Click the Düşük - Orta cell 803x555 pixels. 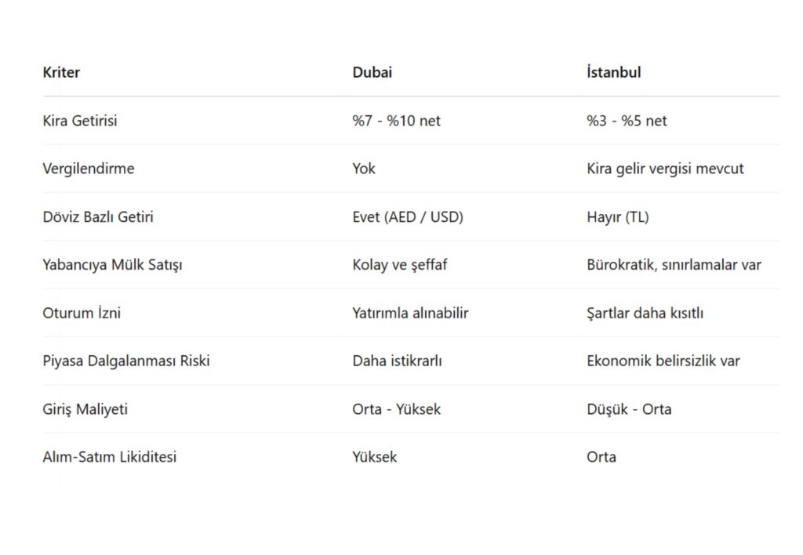(x=628, y=409)
